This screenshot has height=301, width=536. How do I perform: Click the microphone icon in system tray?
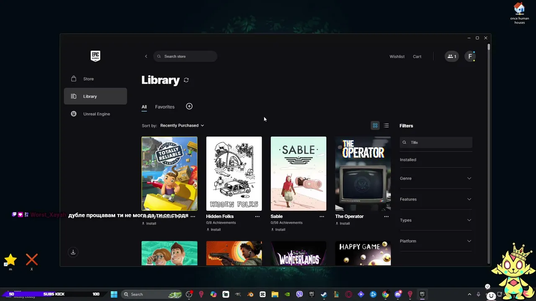tap(478, 294)
